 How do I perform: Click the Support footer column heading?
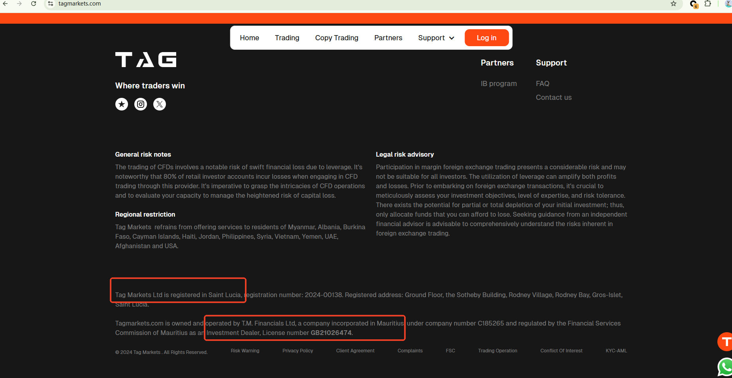pyautogui.click(x=551, y=63)
